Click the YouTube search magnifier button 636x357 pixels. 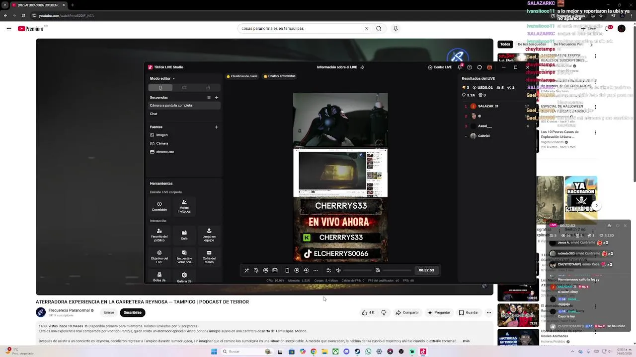coord(379,28)
